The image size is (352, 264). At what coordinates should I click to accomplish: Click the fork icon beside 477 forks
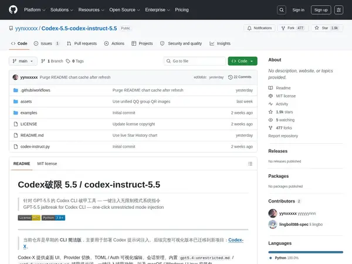[270, 128]
